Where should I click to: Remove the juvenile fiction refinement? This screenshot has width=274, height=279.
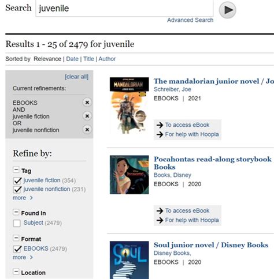point(87,116)
